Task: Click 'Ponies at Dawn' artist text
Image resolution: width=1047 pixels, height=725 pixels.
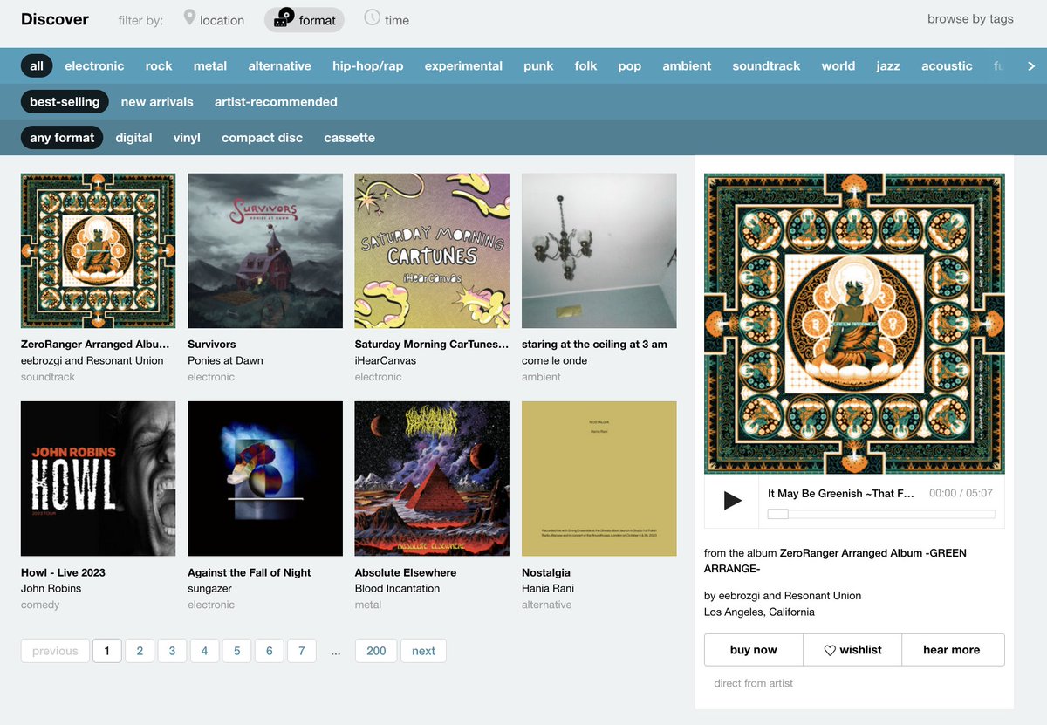Action: (225, 360)
